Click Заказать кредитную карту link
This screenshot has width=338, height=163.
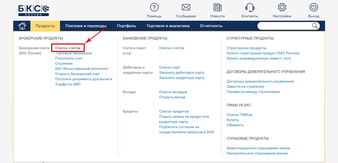pos(182,78)
